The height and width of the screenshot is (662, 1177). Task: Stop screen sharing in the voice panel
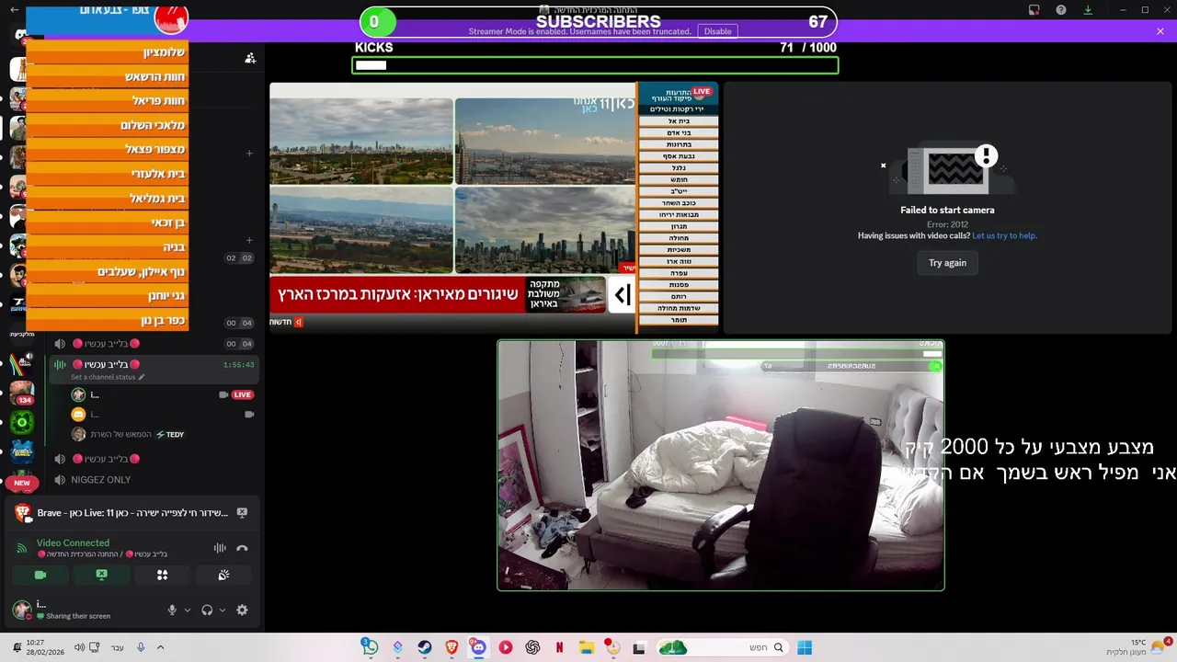pyautogui.click(x=101, y=575)
